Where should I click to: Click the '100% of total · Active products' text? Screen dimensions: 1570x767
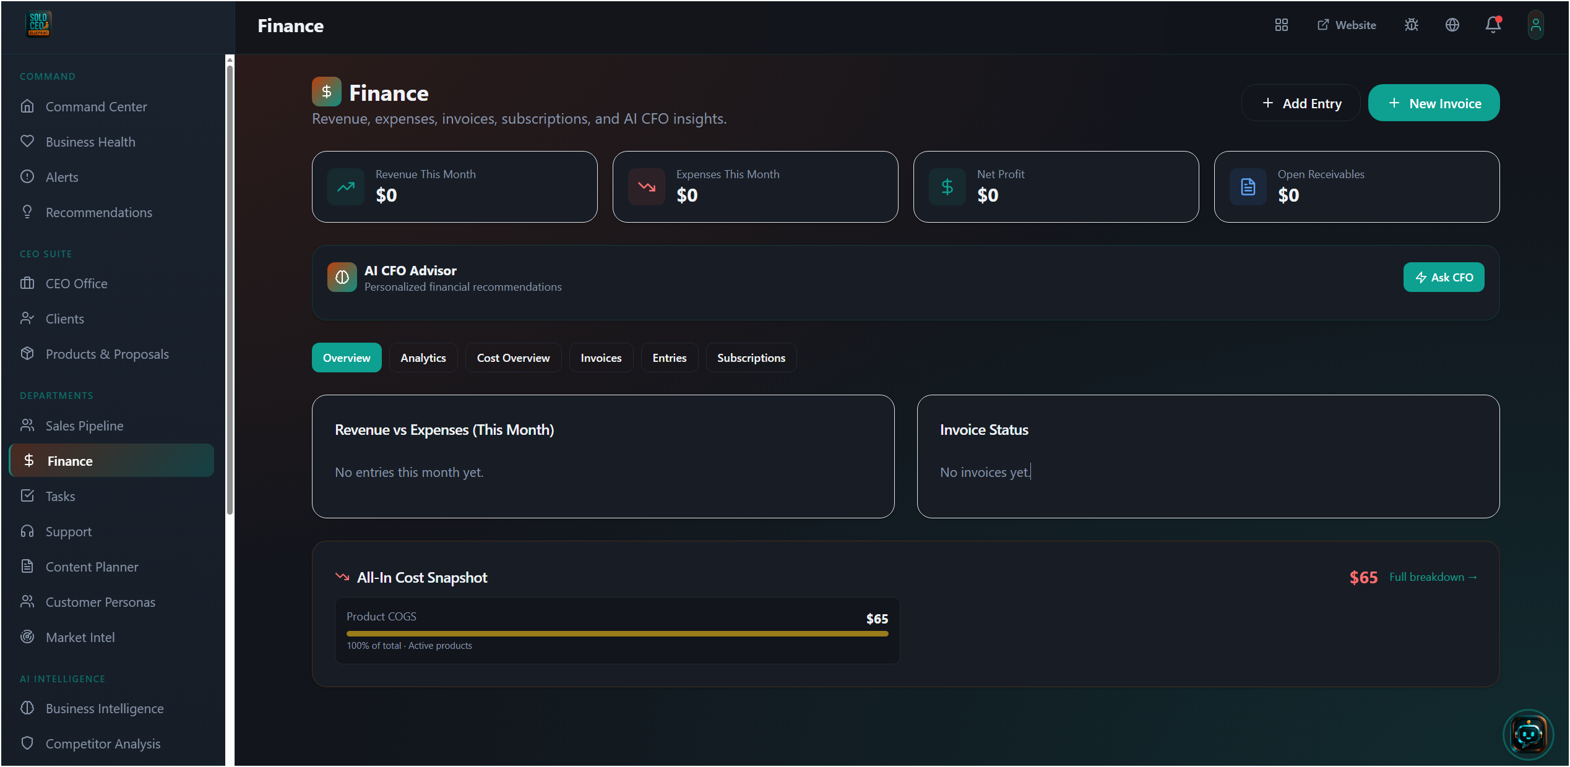[x=409, y=646]
